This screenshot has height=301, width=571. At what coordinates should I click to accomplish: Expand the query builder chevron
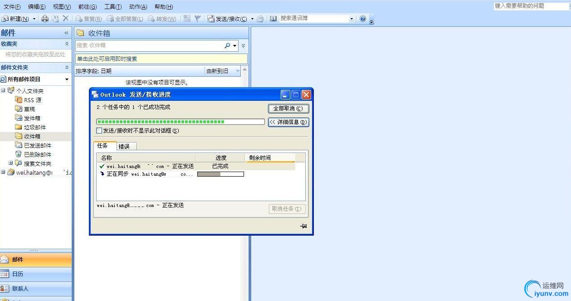point(243,45)
